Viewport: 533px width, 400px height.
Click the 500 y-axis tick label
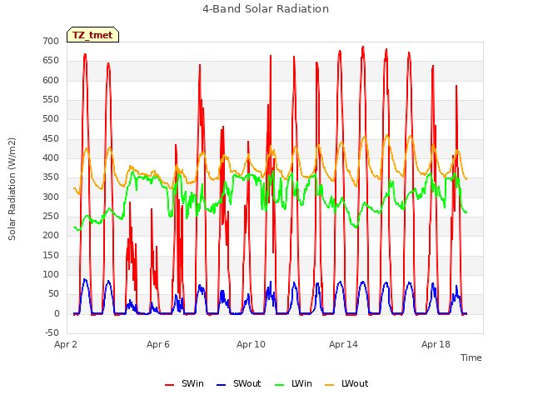pyautogui.click(x=51, y=118)
